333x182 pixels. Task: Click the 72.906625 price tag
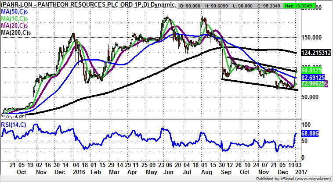point(315,83)
